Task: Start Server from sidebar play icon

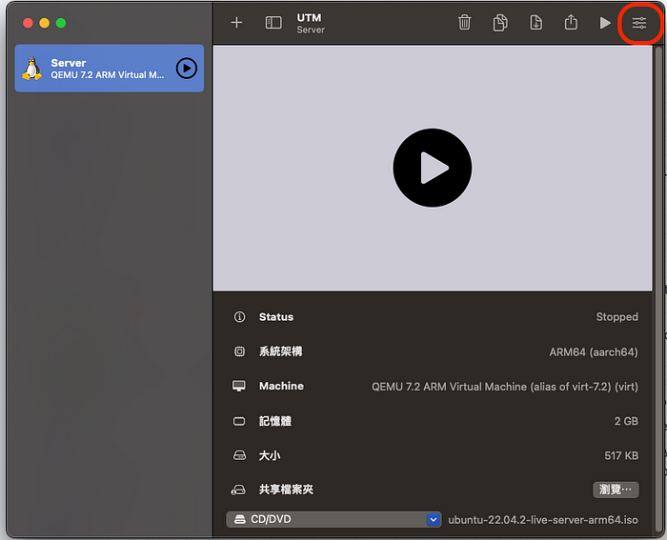Action: [x=187, y=69]
